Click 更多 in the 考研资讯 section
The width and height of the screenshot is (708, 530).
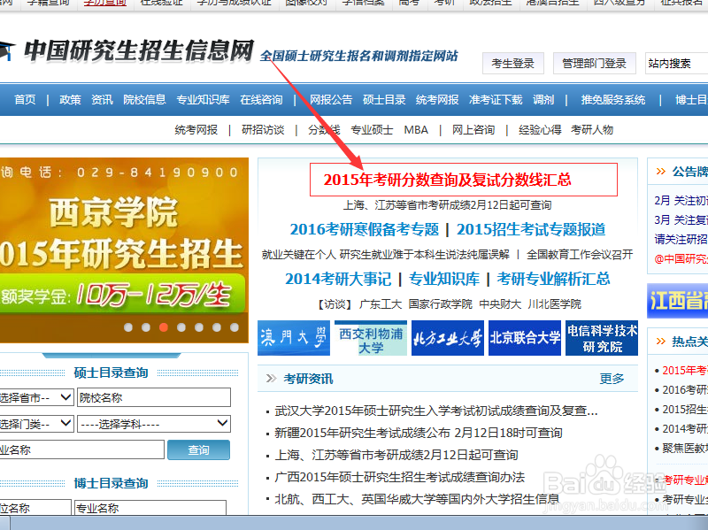coord(612,379)
